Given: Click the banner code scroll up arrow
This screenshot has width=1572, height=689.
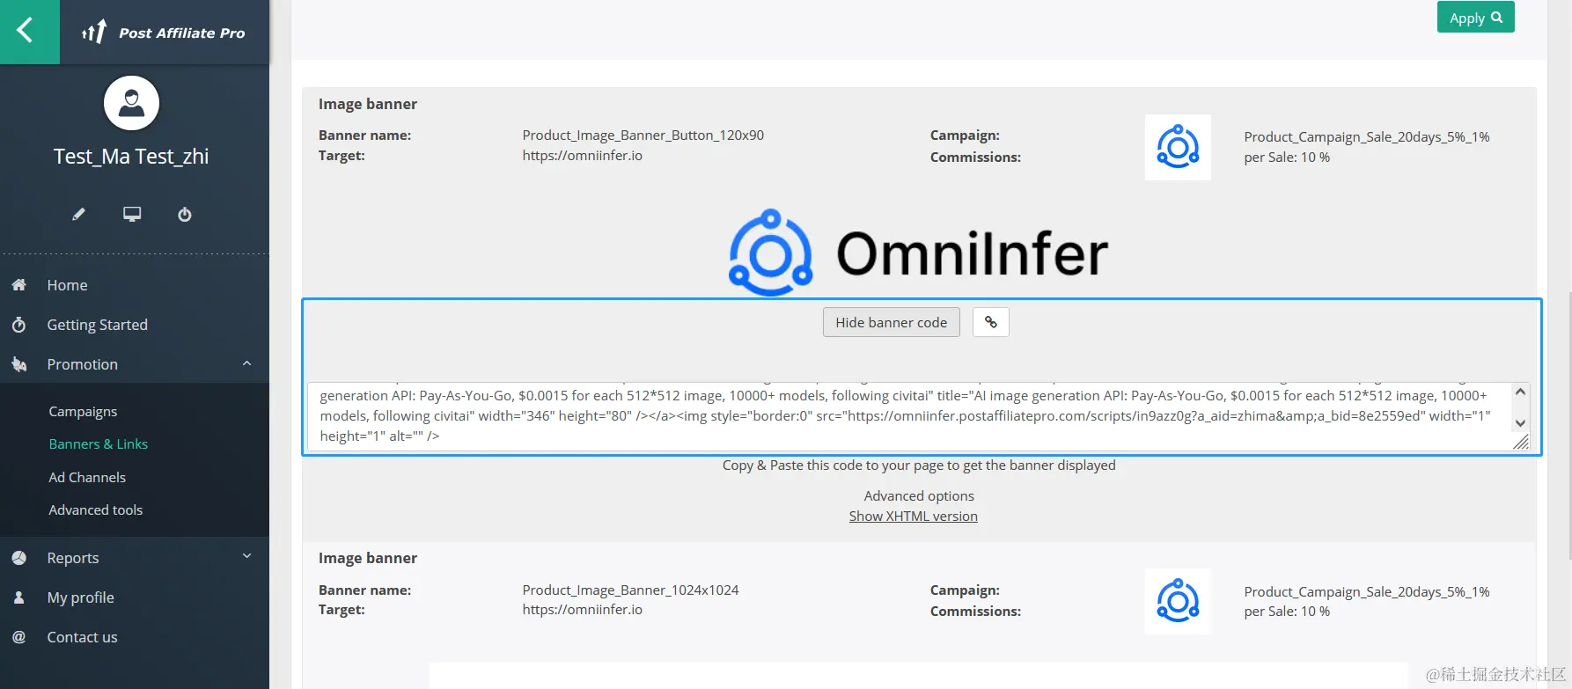Looking at the screenshot, I should (1520, 392).
